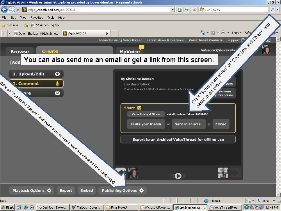Image resolution: width=281 pixels, height=211 pixels.
Task: Click the add to favorites bar icon
Action: click(27, 25)
